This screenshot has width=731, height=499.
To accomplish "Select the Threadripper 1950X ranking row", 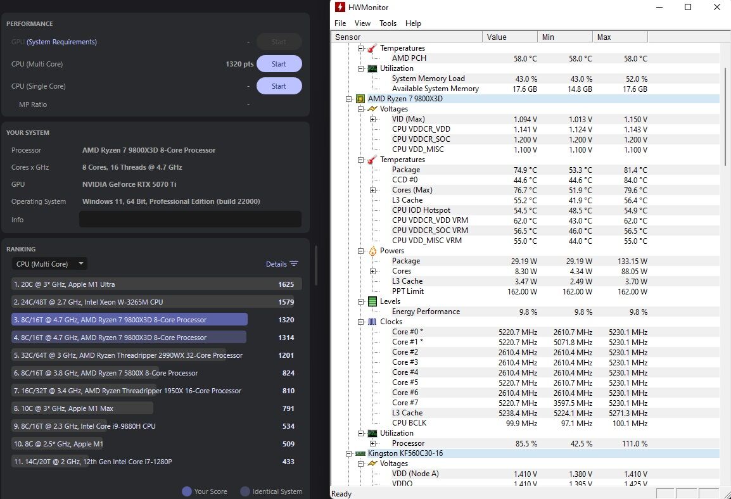I will (x=156, y=391).
